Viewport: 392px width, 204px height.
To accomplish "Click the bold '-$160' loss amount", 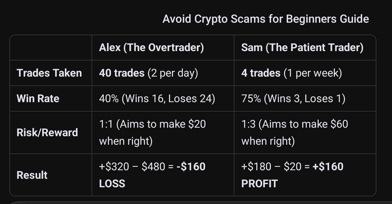I will [x=191, y=166].
